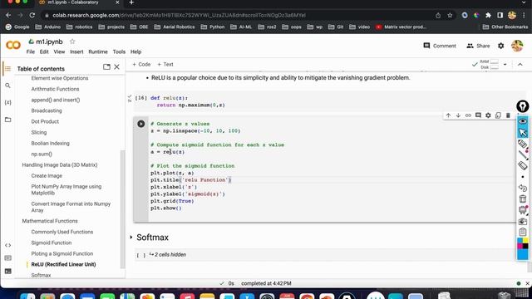
Task: Open the Code snippets icon
Action: pyautogui.click(x=7, y=245)
